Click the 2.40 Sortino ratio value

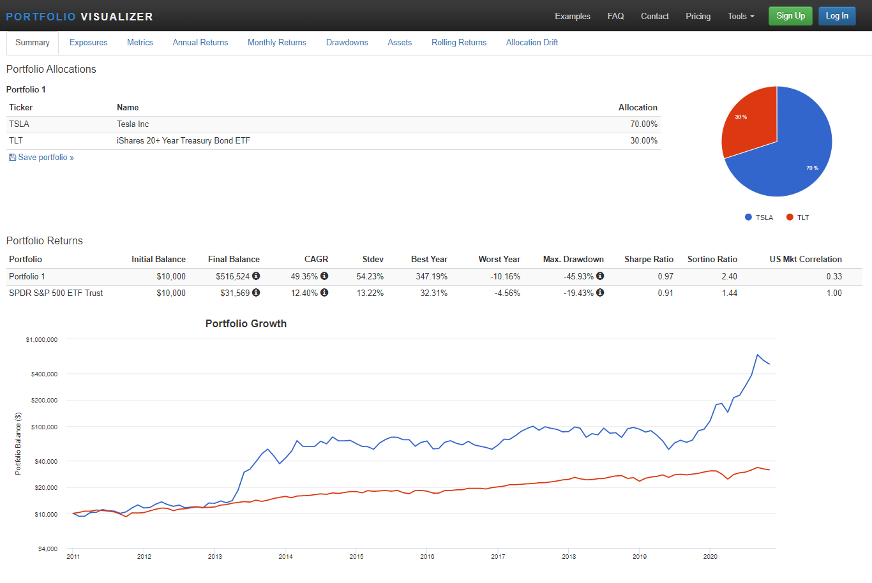pyautogui.click(x=729, y=276)
